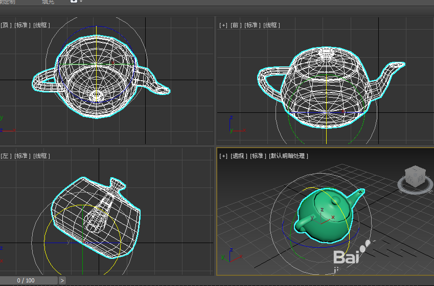Click the [+] menu of Front viewport
Viewport: 434px width, 286px height.
tap(223, 25)
